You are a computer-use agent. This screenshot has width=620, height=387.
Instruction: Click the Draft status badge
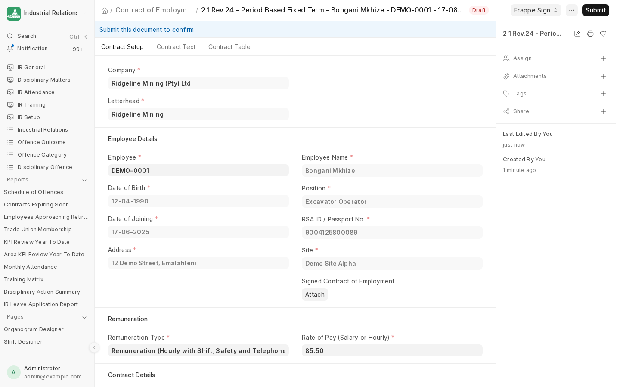click(479, 10)
